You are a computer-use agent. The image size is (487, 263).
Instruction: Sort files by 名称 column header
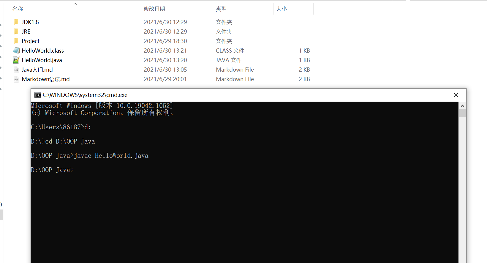(18, 9)
